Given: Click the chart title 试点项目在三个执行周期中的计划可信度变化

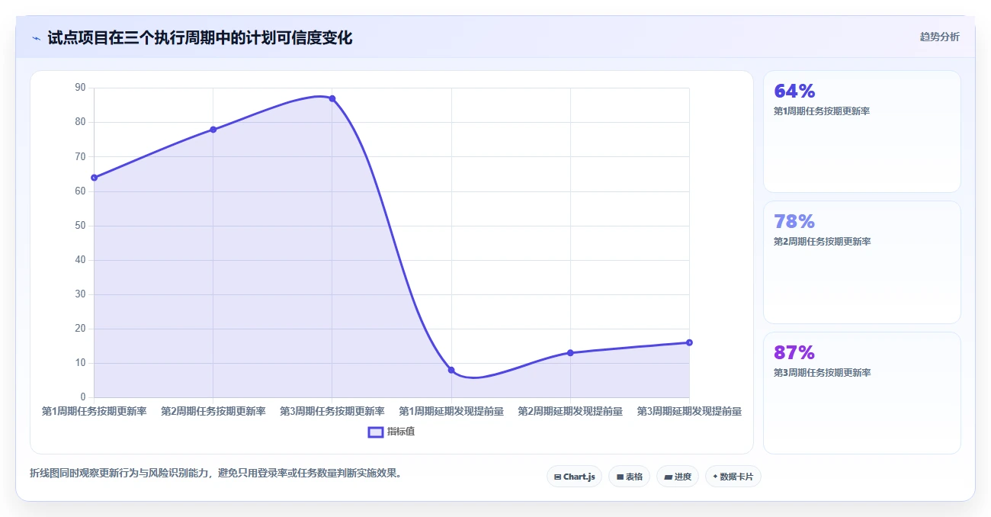Looking at the screenshot, I should click(200, 37).
